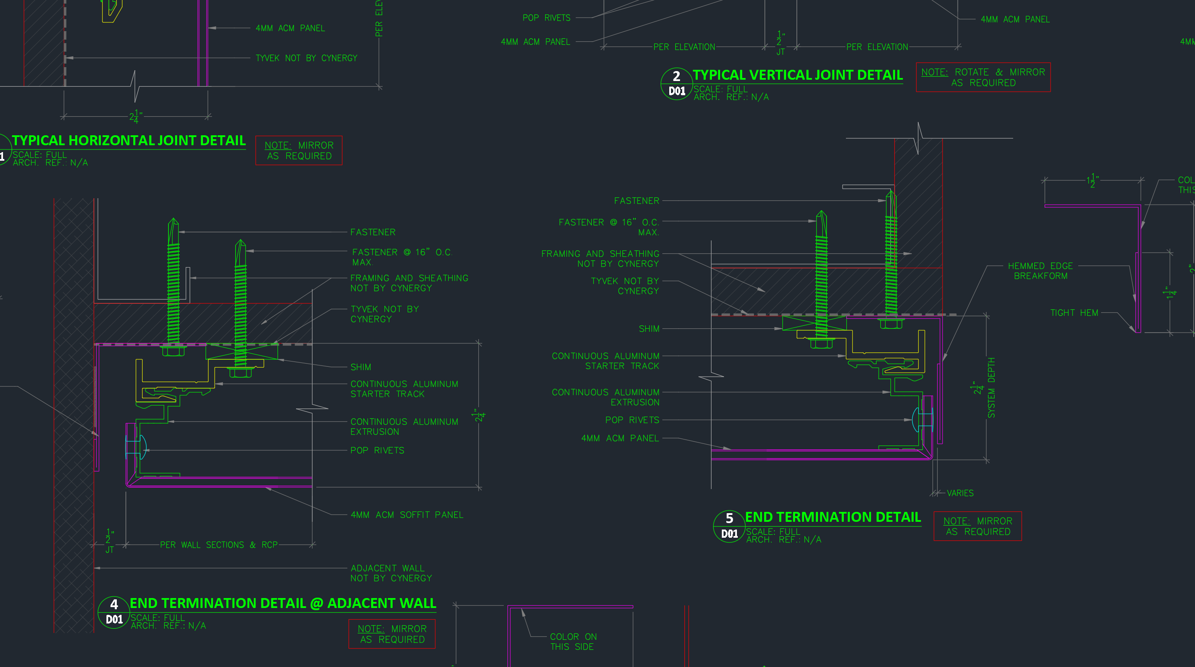Click the detail 2 D01 number bubble
Image resolution: width=1195 pixels, height=667 pixels.
[x=677, y=84]
